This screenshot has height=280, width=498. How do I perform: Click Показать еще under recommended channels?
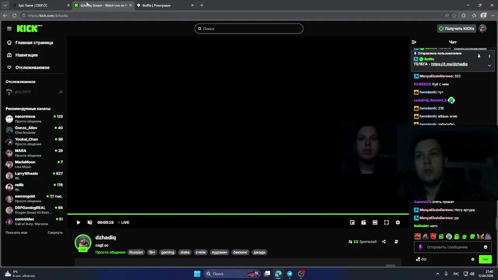16,233
